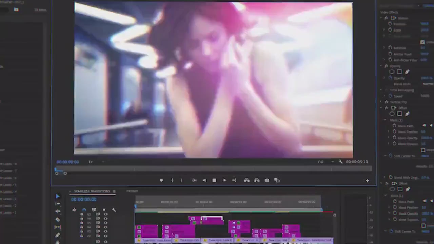The height and width of the screenshot is (244, 434).
Task: Open the monitor Settings wrench icon
Action: point(340,162)
